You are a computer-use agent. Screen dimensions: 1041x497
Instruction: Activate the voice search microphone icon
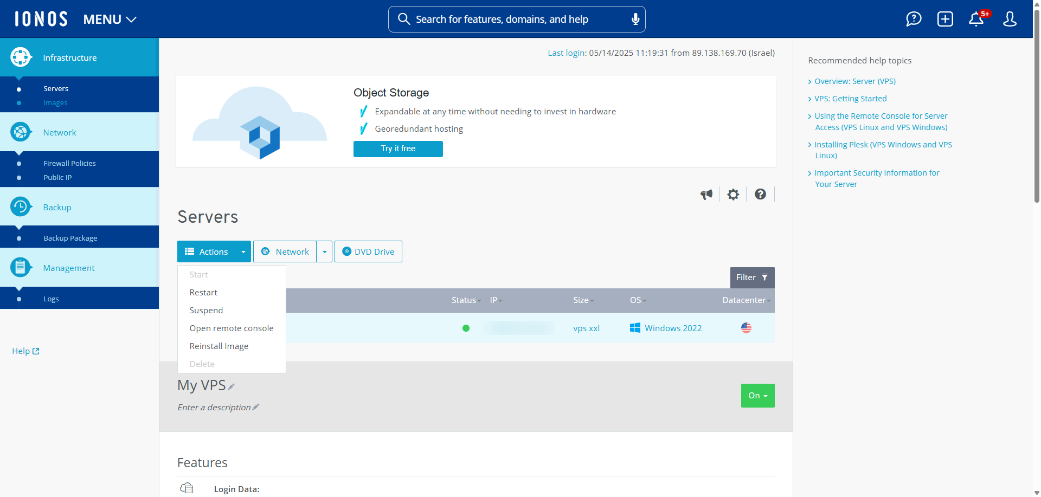click(x=635, y=20)
